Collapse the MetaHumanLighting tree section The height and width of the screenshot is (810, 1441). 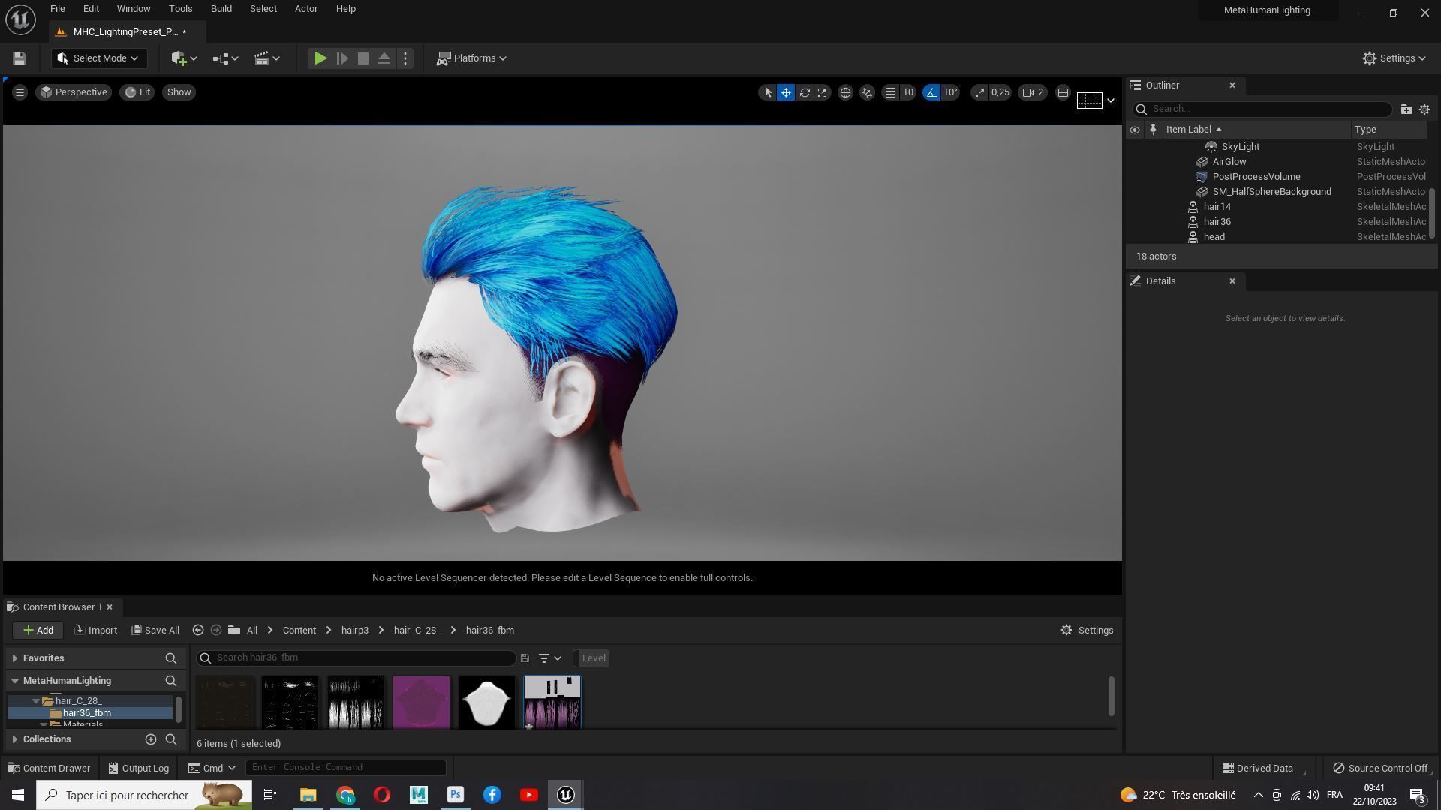click(15, 681)
